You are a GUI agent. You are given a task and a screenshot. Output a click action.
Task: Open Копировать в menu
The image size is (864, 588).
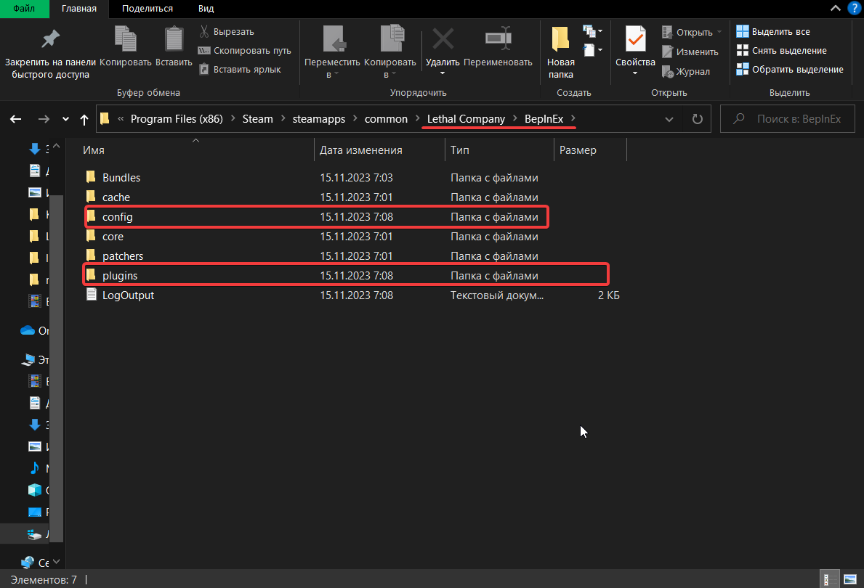390,52
